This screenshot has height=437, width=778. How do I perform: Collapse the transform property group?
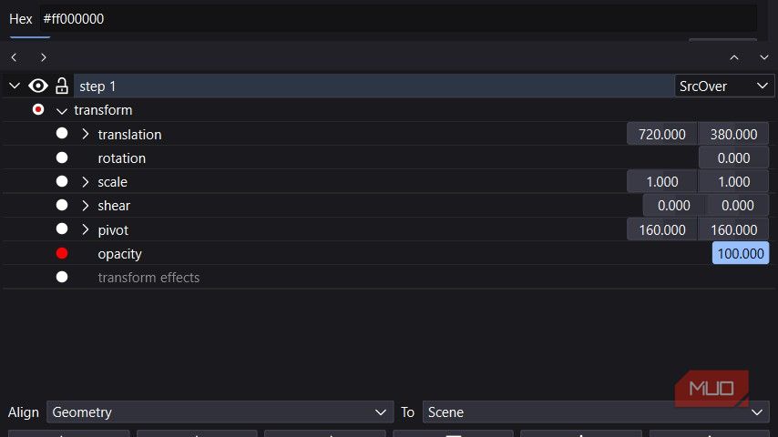click(x=62, y=111)
